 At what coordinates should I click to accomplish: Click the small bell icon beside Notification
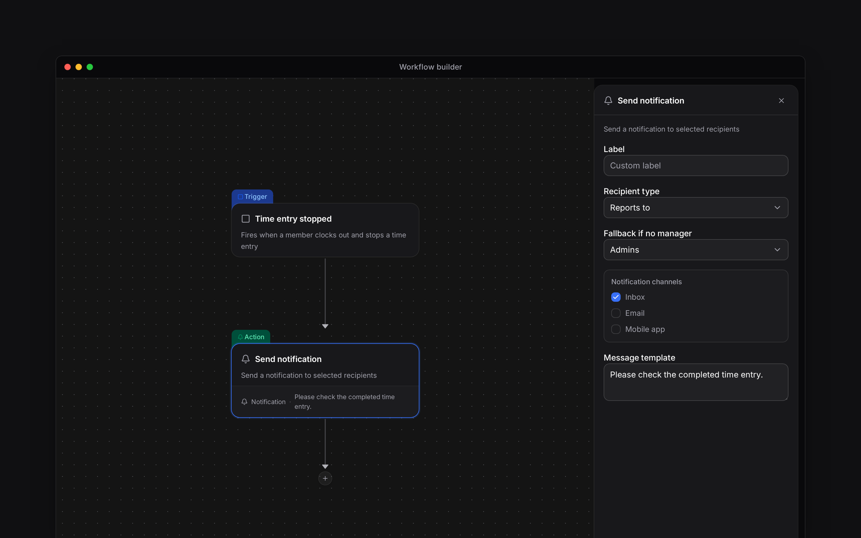click(x=244, y=402)
